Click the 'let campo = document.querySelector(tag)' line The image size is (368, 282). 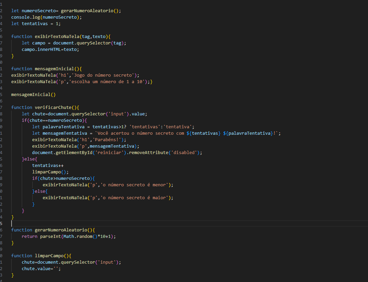[74, 43]
